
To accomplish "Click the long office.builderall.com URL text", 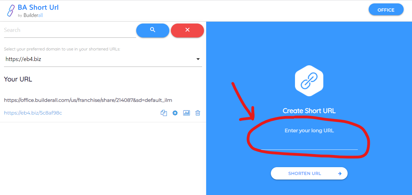I will [88, 100].
